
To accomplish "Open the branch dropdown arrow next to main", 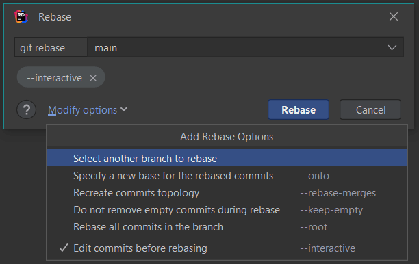I will tap(392, 47).
